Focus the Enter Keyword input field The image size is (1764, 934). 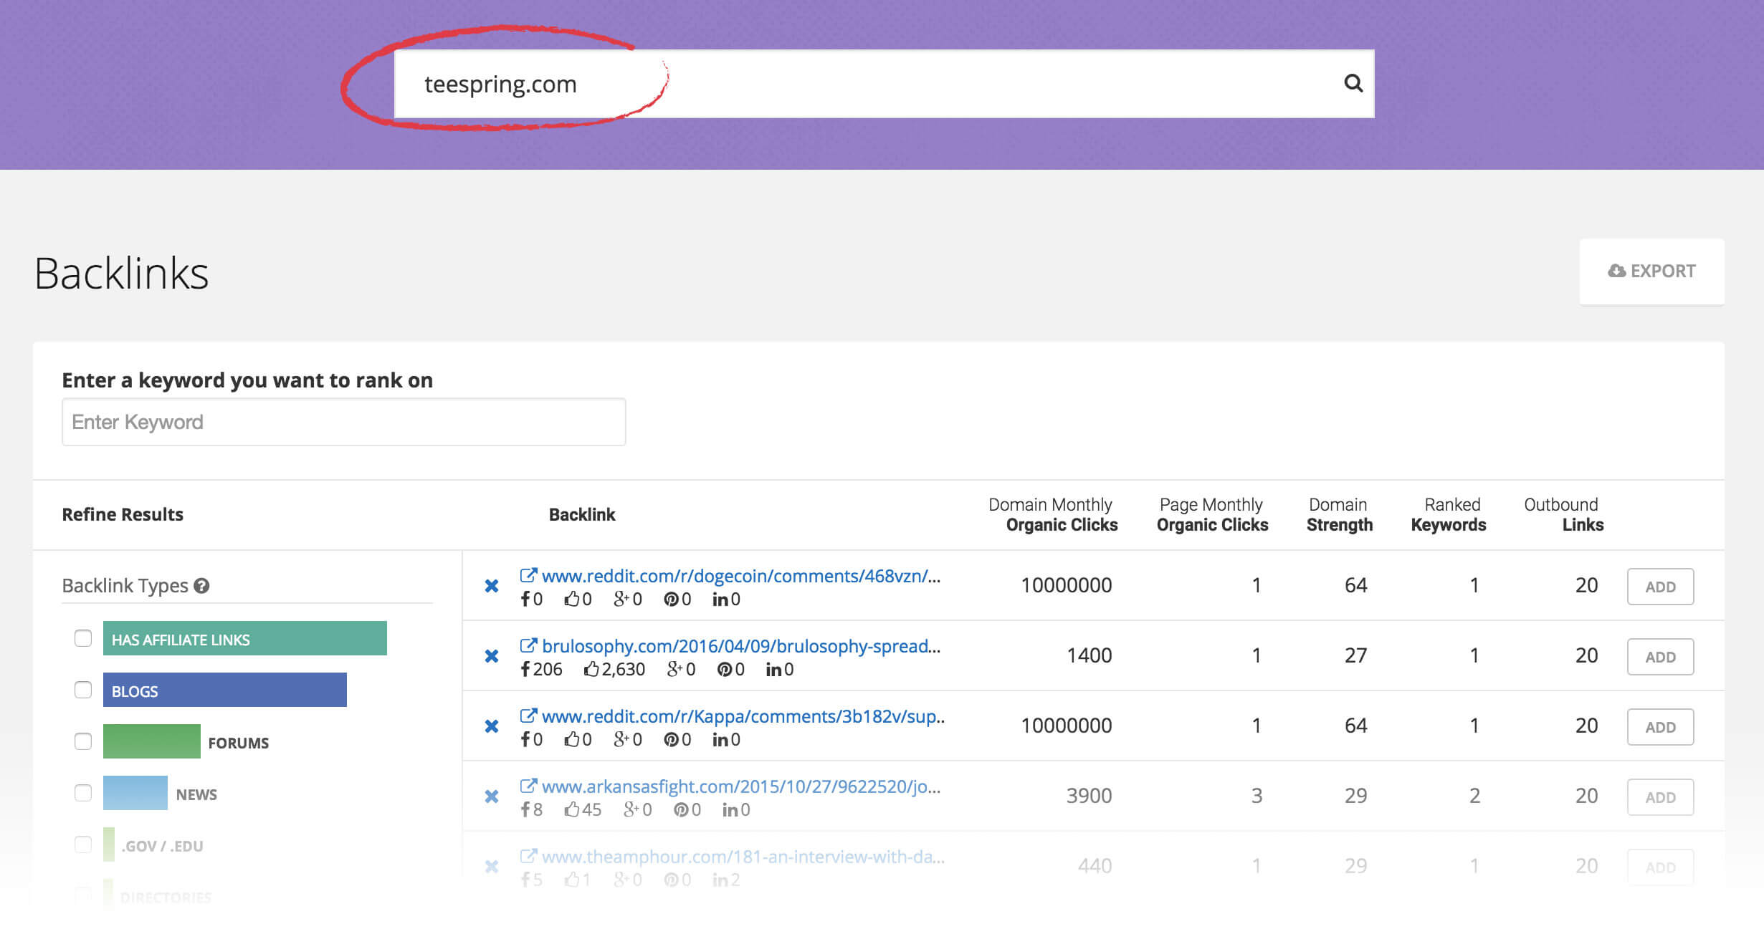click(343, 422)
